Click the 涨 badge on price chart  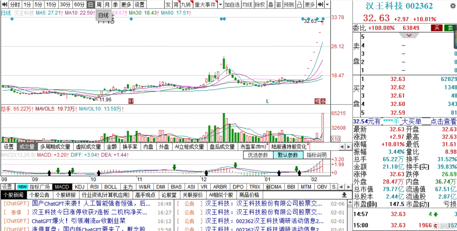(323, 101)
